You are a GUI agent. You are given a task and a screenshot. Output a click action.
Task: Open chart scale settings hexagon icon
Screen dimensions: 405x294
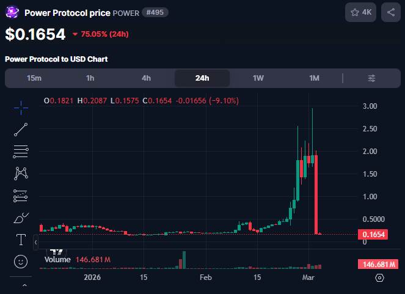point(379,278)
